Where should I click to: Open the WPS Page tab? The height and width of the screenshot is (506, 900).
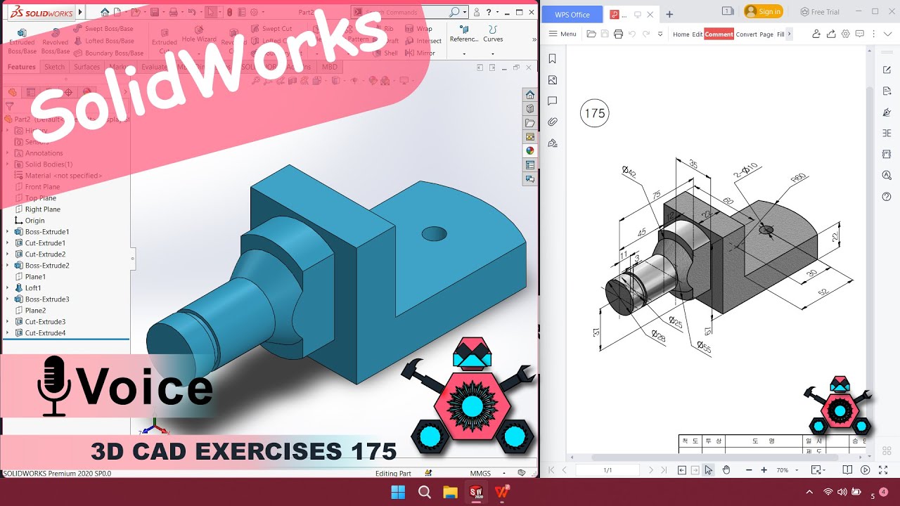tap(766, 34)
